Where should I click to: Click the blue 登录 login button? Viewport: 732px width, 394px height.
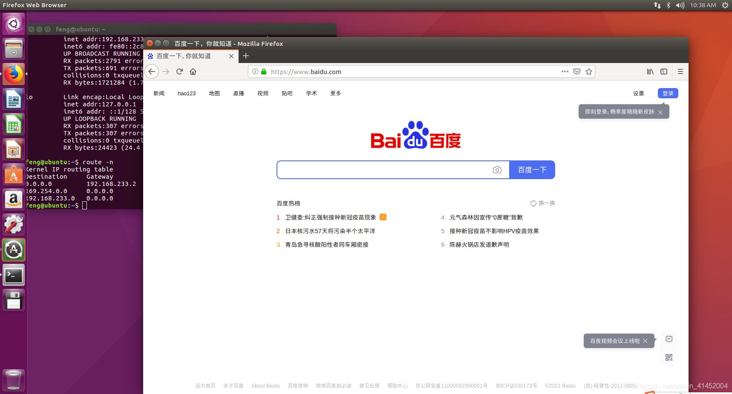click(668, 93)
